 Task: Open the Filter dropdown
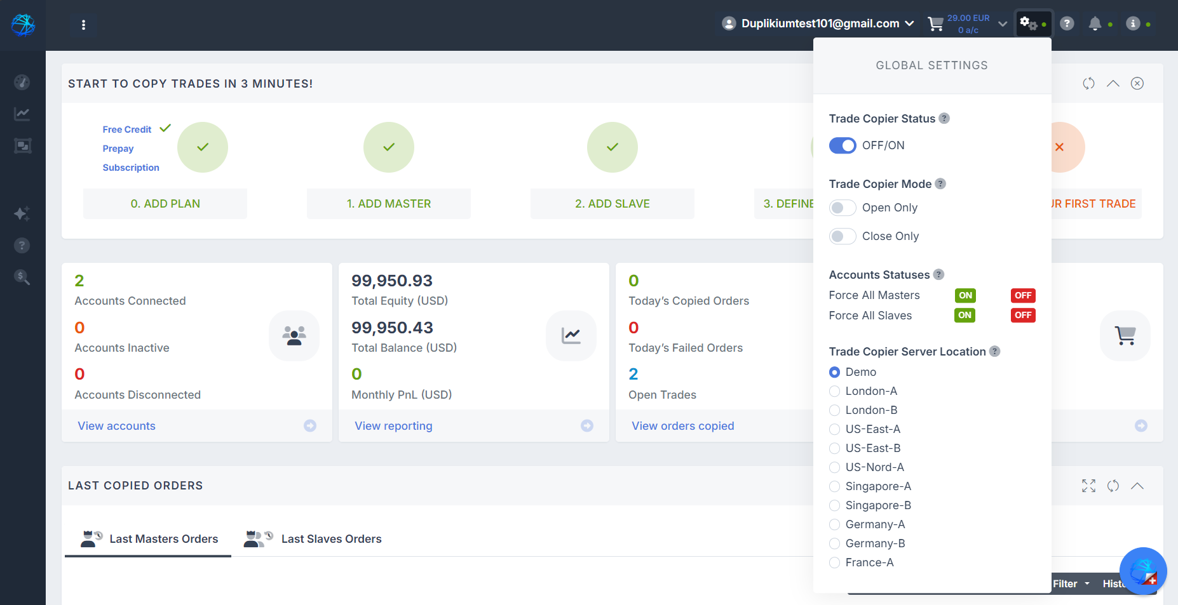(x=1071, y=583)
